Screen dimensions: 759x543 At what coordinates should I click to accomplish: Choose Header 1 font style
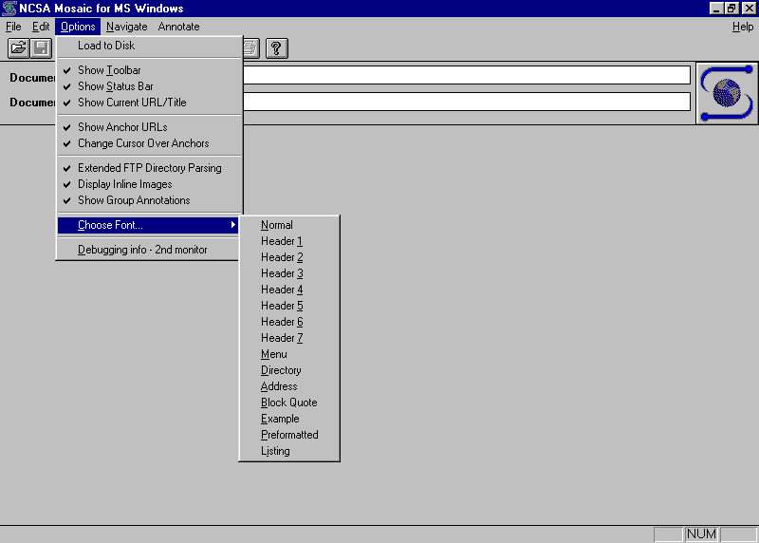(289, 241)
